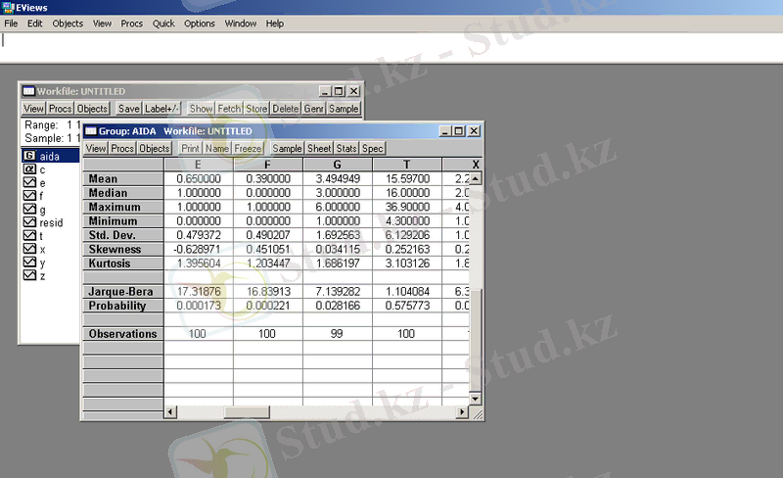The width and height of the screenshot is (783, 478).
Task: Click the resid series icon
Action: point(29,223)
